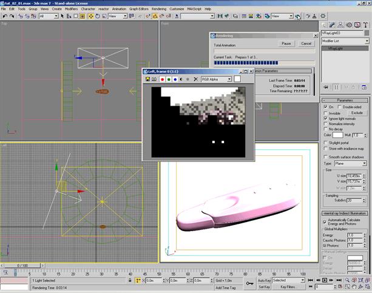Open the Rendering menu

tap(159, 8)
